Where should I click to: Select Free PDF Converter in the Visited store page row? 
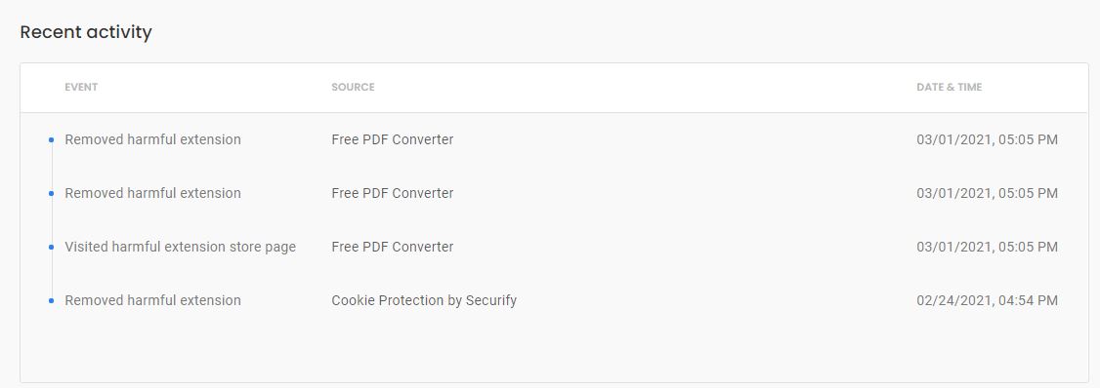point(392,247)
